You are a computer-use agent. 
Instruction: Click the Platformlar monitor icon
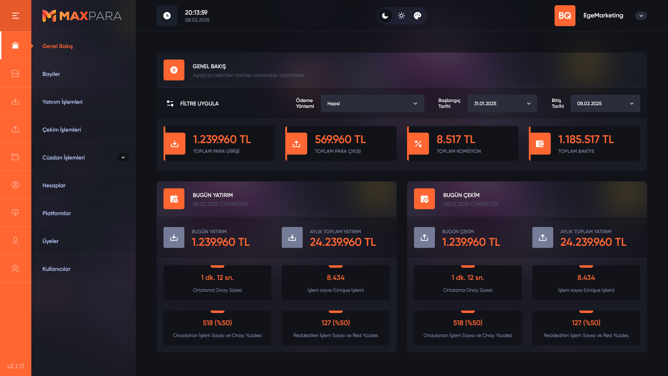[x=15, y=213]
